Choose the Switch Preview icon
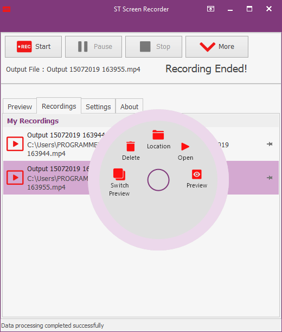Screen dimensions: 282x332 pos(119,174)
